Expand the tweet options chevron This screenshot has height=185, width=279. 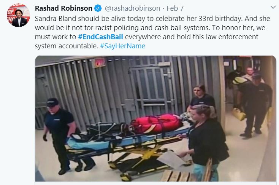tap(273, 7)
